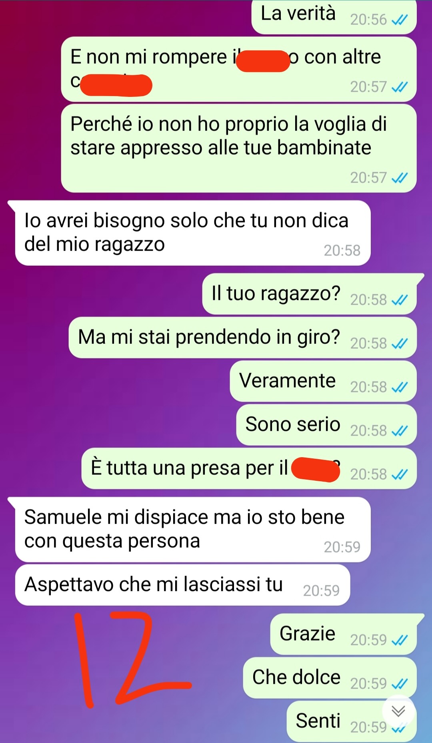Screen dimensions: 432x743
Task: Tap the 'E non mi rompere' message bubble
Action: 239,69
